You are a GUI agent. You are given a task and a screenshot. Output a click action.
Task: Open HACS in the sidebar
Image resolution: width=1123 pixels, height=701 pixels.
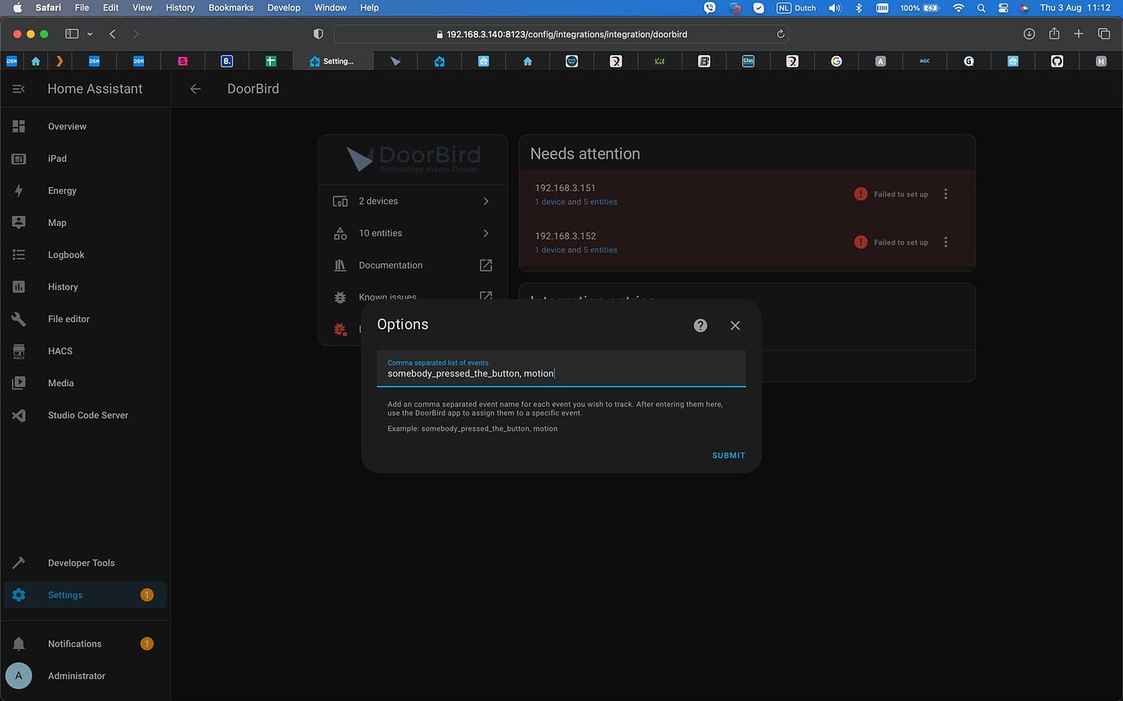(59, 350)
